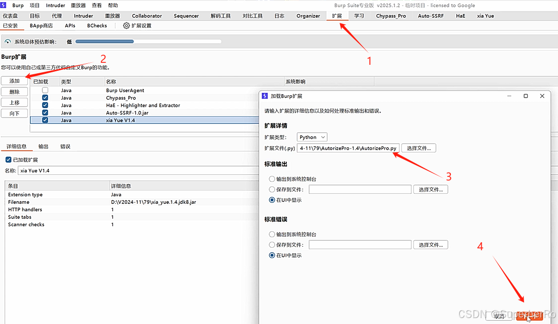Open the Burp menu
The height and width of the screenshot is (324, 558).
18,5
